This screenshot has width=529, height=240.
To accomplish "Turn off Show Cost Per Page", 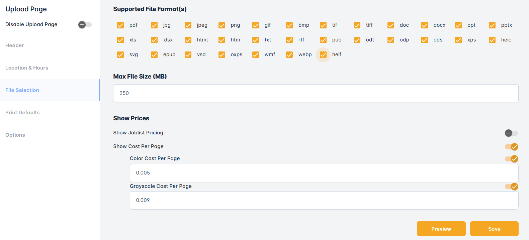I will (x=511, y=147).
